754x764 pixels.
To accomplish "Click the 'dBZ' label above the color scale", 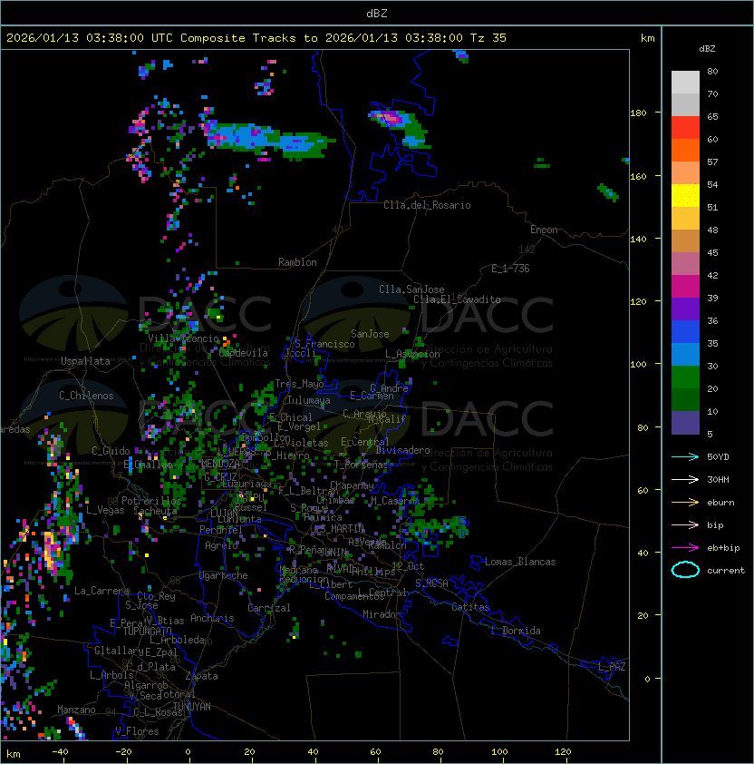I will [x=707, y=49].
